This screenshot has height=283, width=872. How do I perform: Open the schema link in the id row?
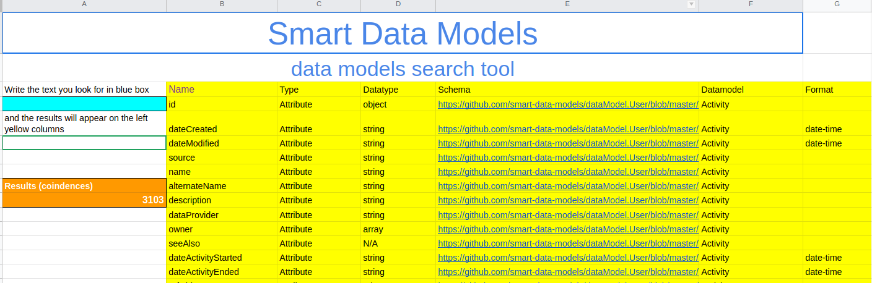[568, 104]
